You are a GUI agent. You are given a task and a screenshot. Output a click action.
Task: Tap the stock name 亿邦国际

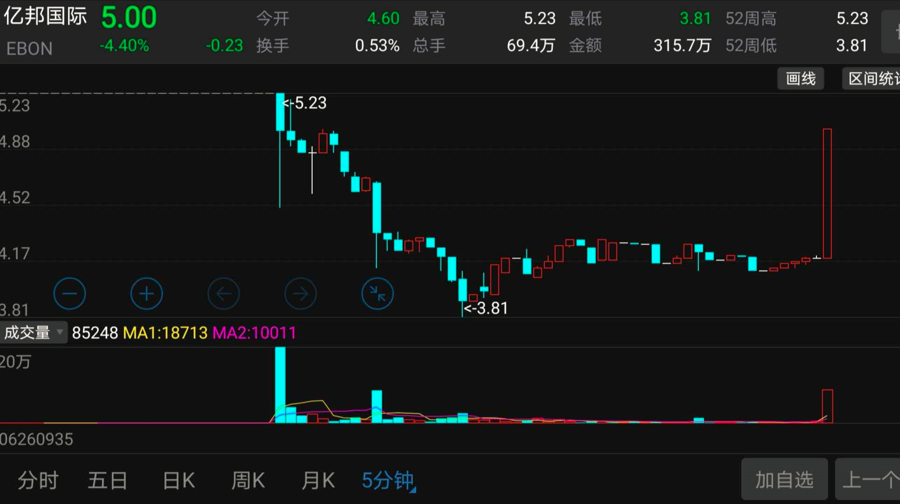(x=45, y=16)
